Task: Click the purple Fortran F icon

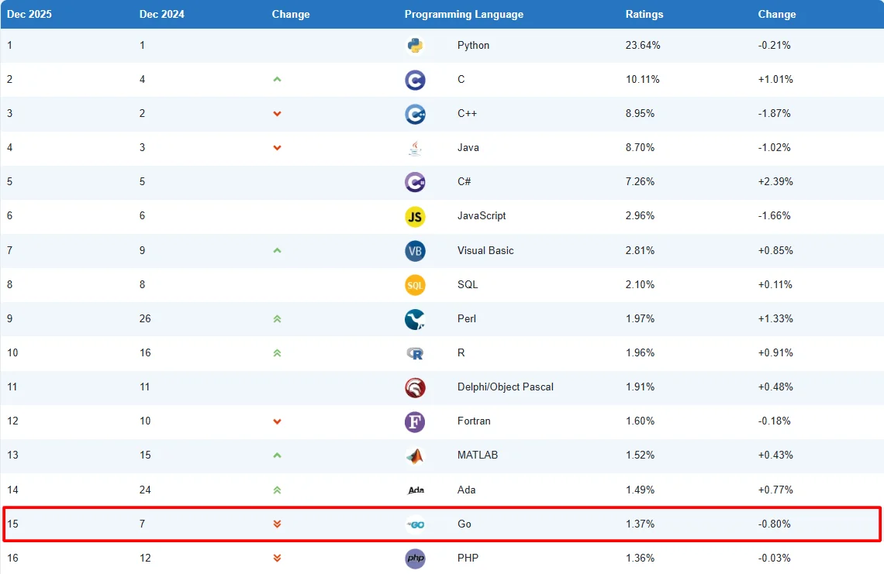Action: click(415, 422)
